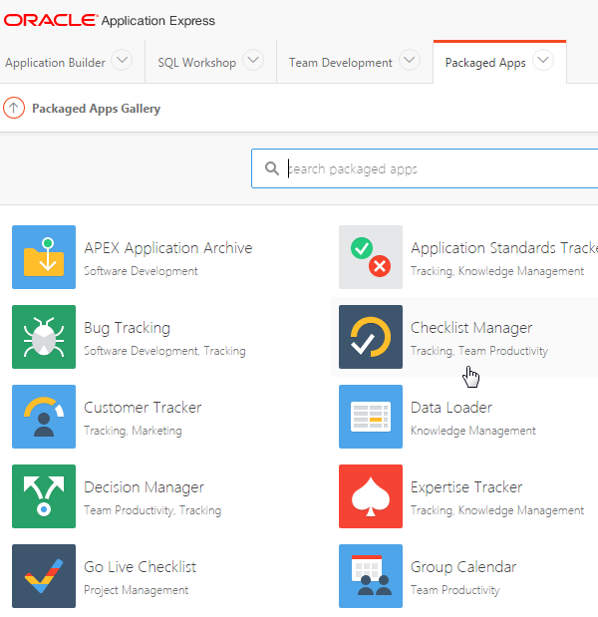The height and width of the screenshot is (617, 598).
Task: Click 'Tracking, Marketing' under Customer Tracker
Action: [x=133, y=431]
